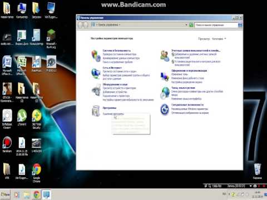Open Chrome from the taskbar
This screenshot has height=200, width=267.
click(37, 194)
